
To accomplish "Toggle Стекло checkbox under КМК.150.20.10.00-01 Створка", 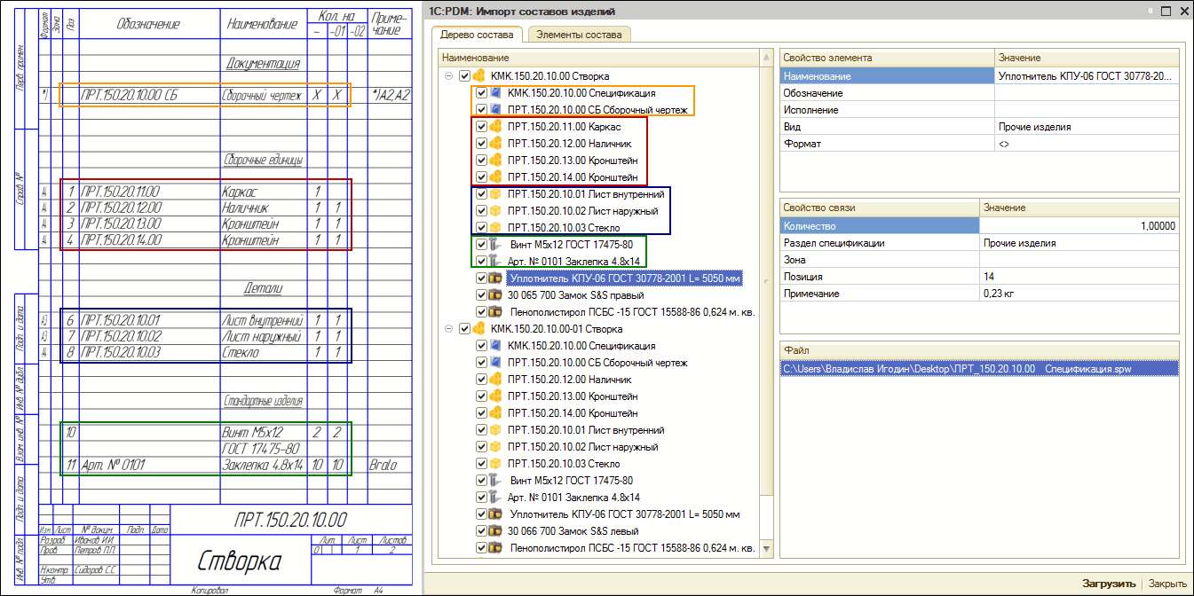I will pos(481,463).
